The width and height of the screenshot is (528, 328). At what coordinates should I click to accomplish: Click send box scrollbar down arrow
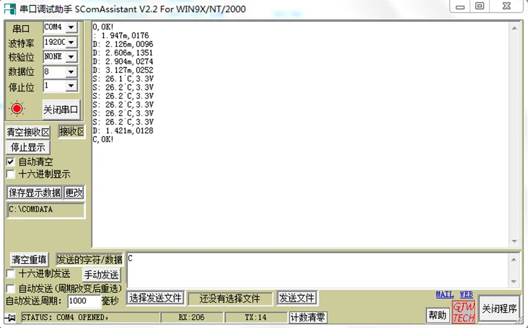pyautogui.click(x=513, y=282)
